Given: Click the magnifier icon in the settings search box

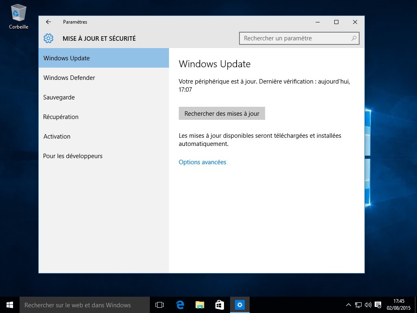Looking at the screenshot, I should point(354,38).
